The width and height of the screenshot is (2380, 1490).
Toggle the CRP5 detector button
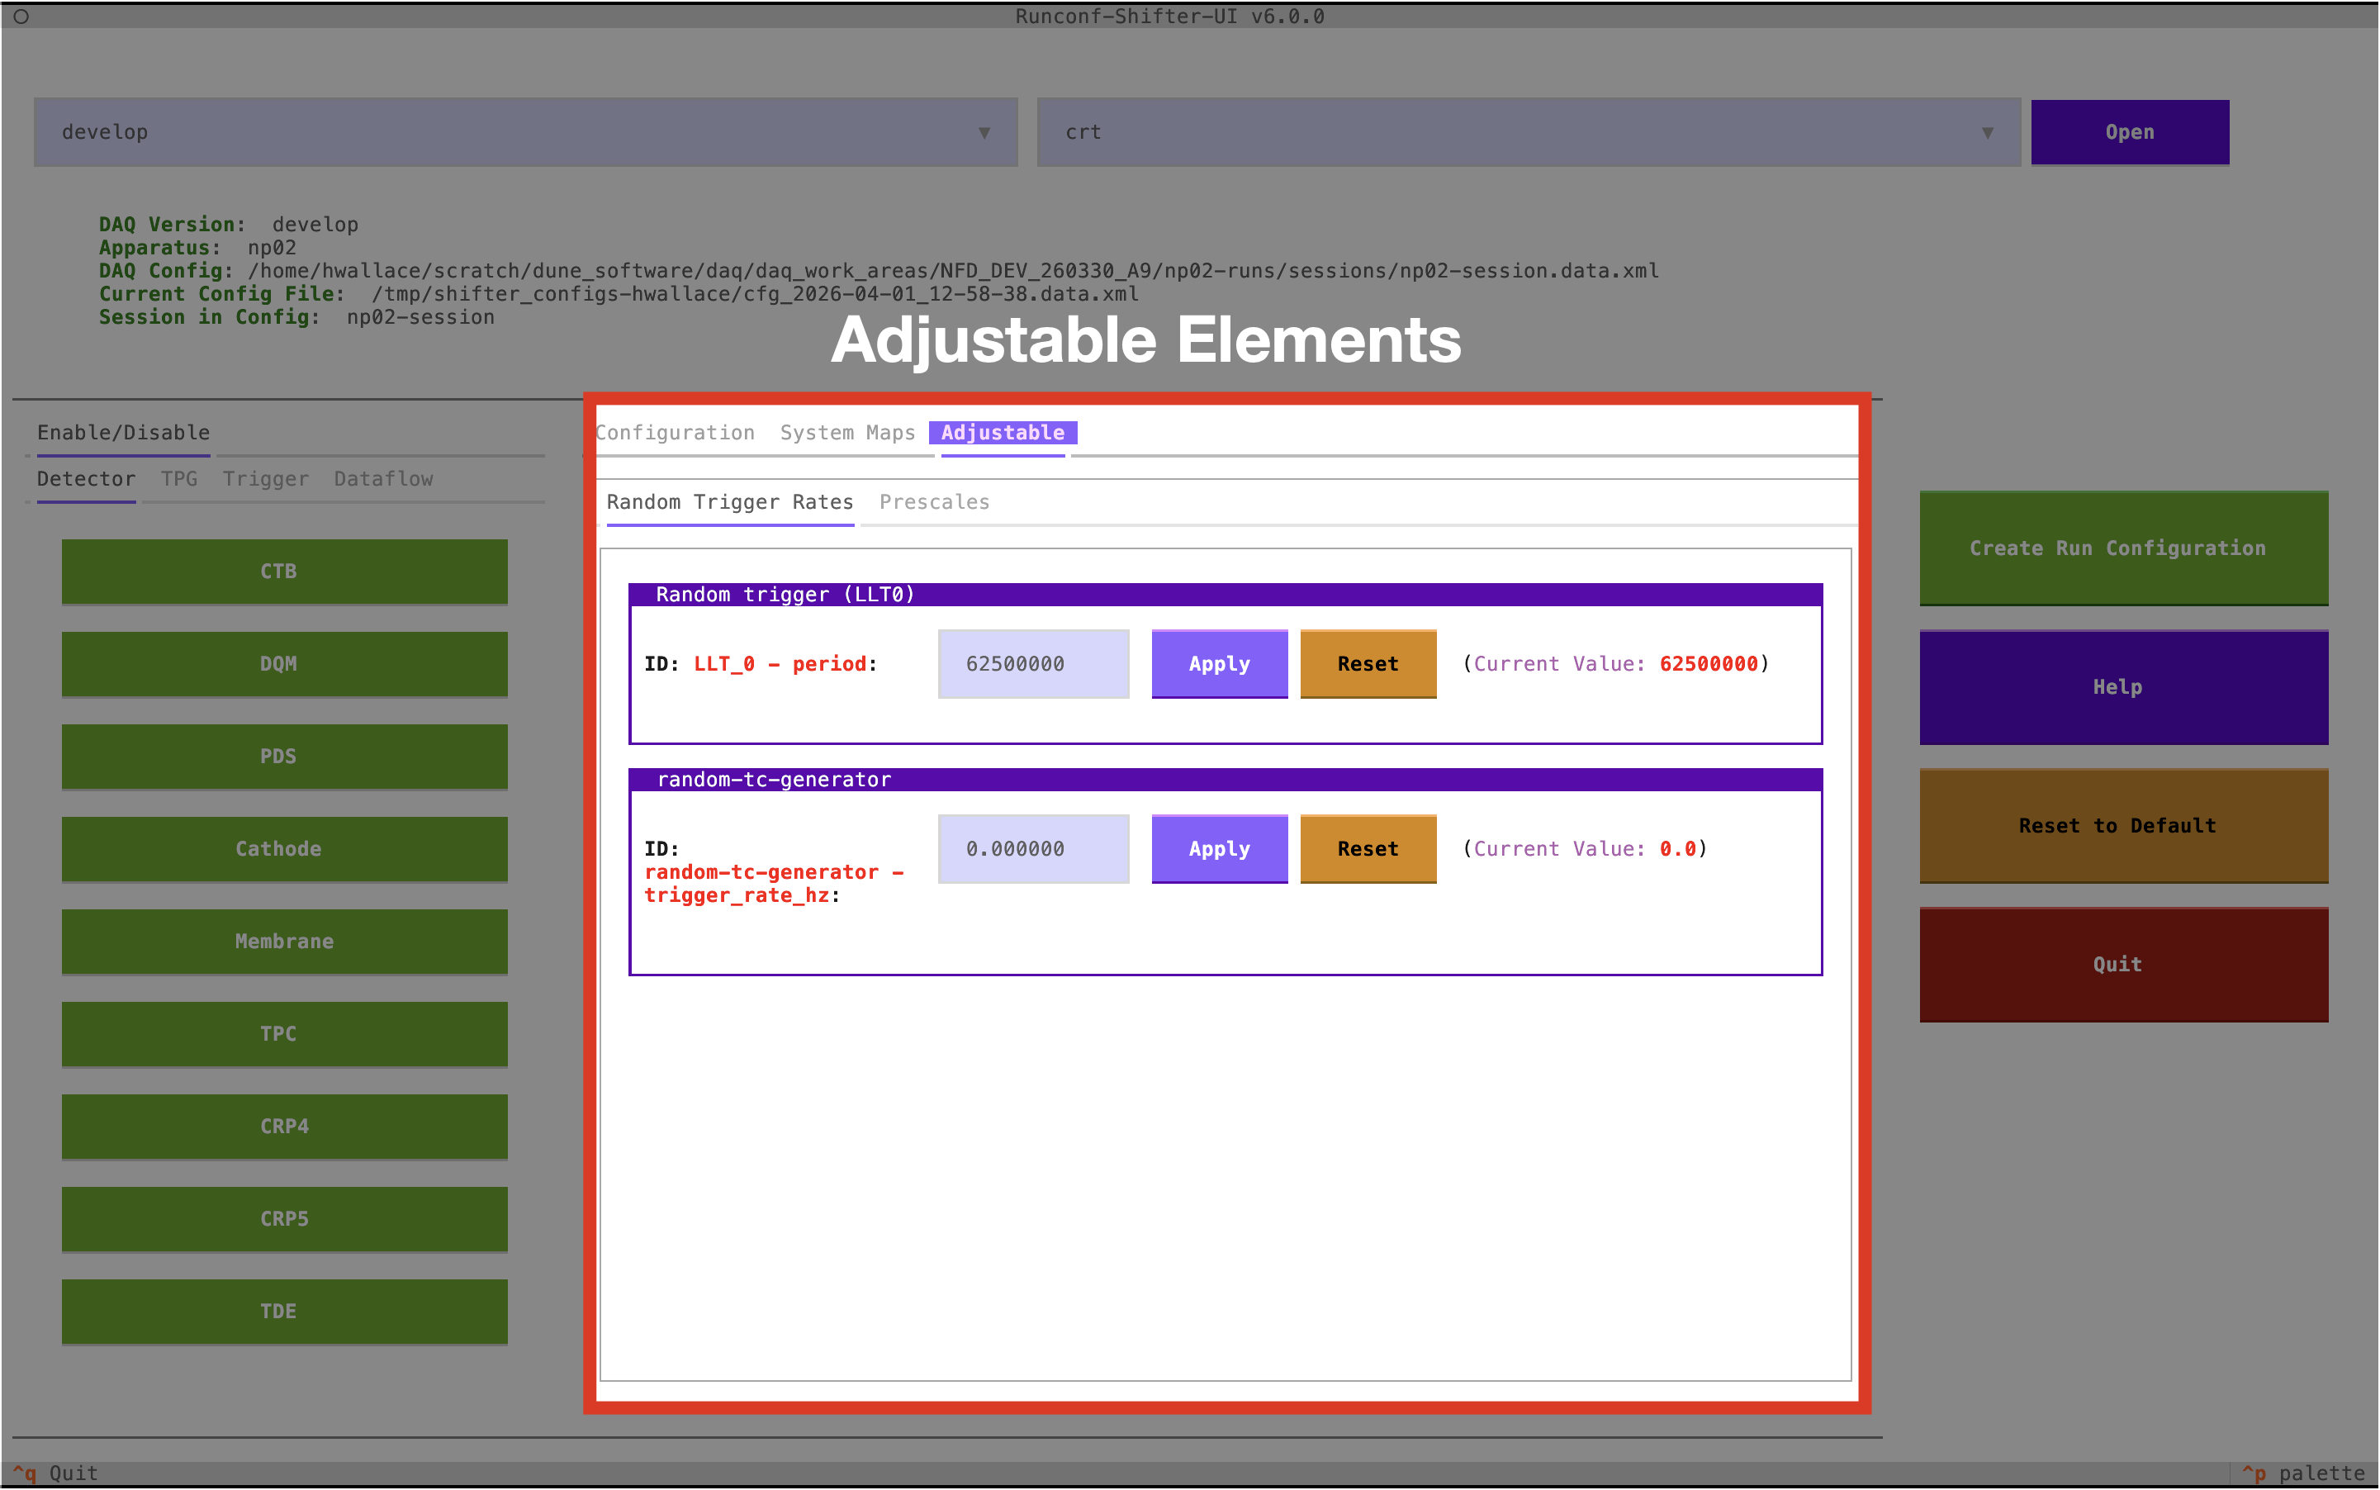click(285, 1220)
